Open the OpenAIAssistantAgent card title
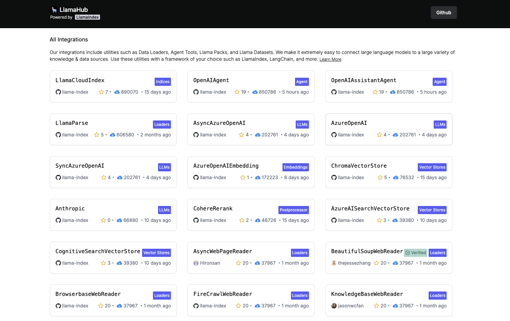The image size is (510, 321). (364, 80)
